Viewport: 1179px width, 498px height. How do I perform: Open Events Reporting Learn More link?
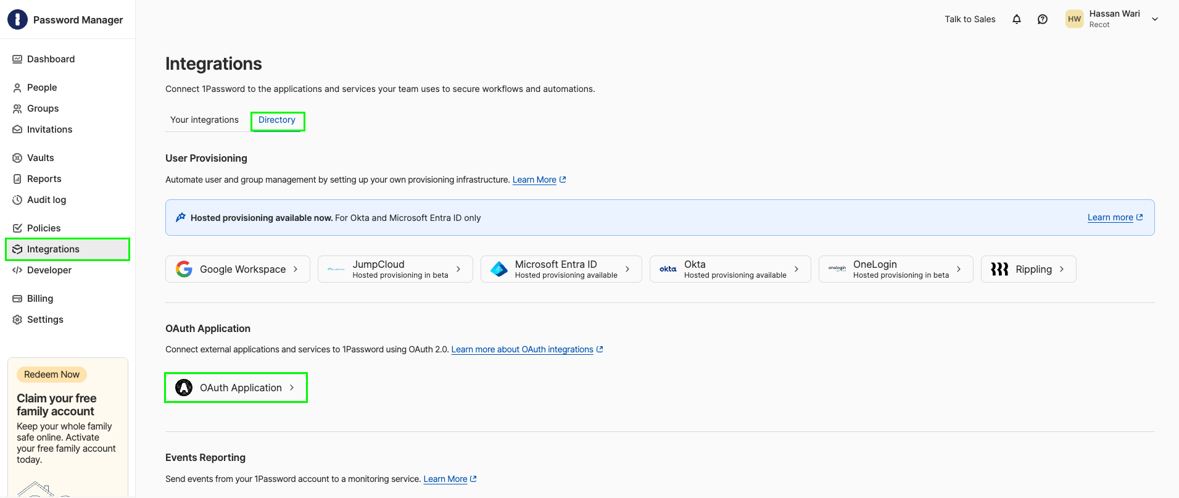click(450, 479)
